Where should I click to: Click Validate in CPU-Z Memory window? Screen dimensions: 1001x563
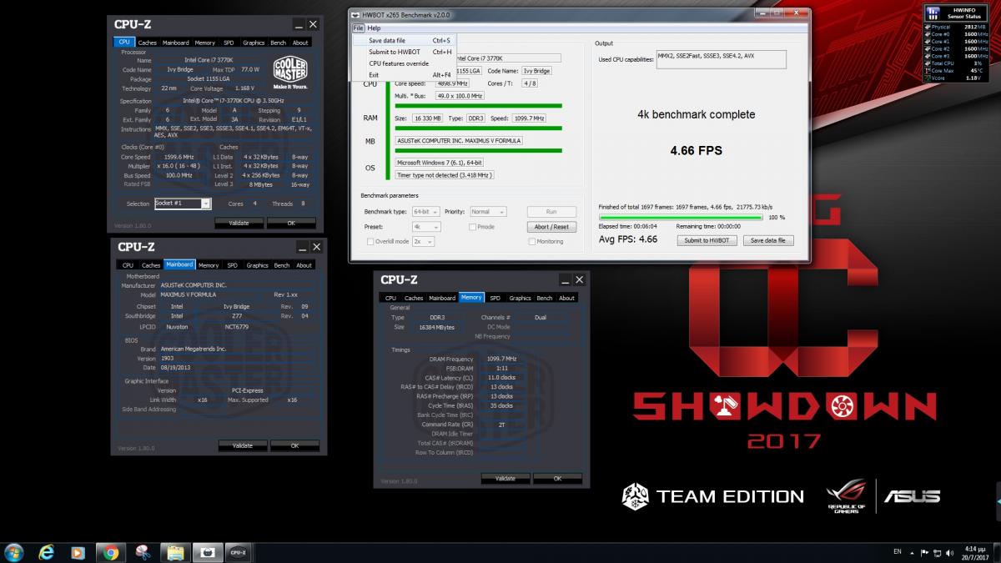point(505,478)
